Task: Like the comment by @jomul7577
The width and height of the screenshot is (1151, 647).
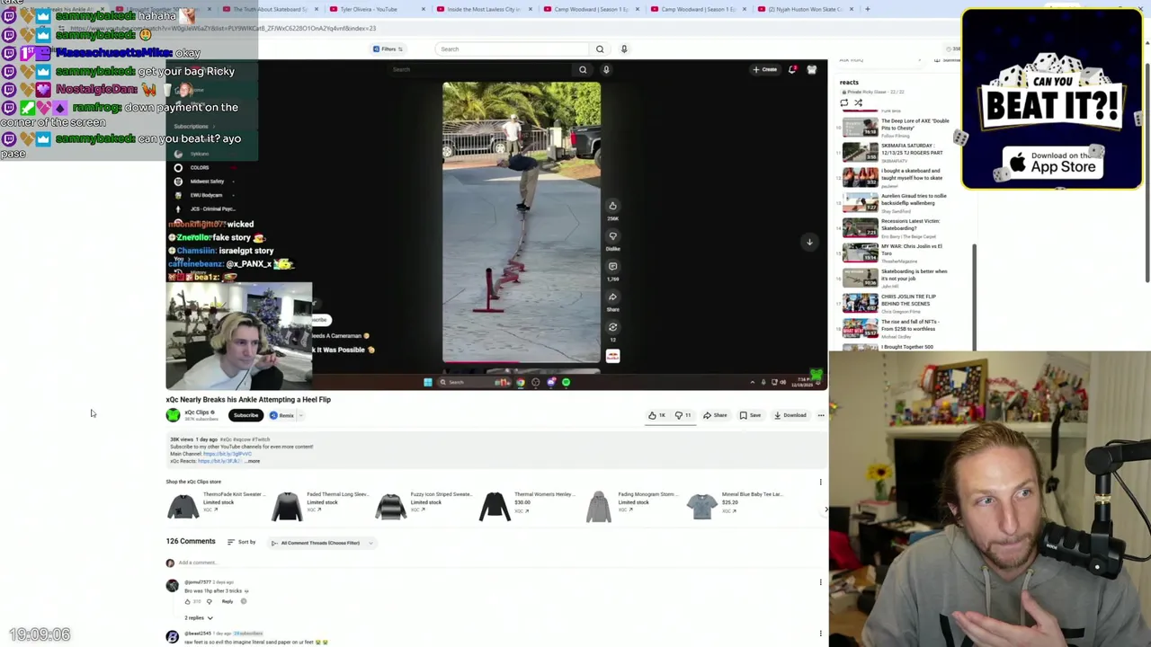Action: (x=187, y=601)
